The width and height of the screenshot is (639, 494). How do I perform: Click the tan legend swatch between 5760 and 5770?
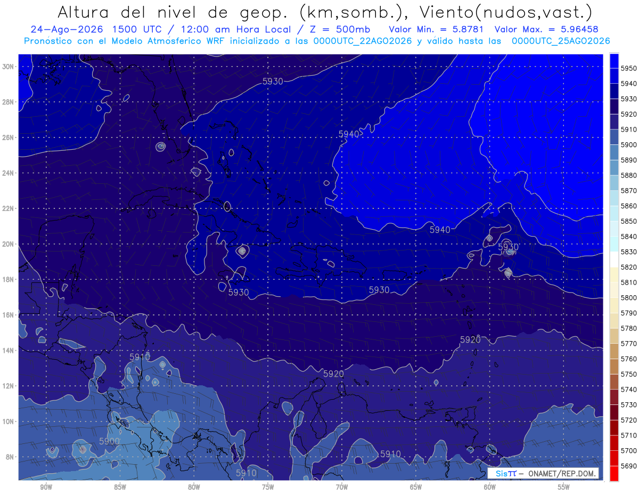tap(614, 351)
